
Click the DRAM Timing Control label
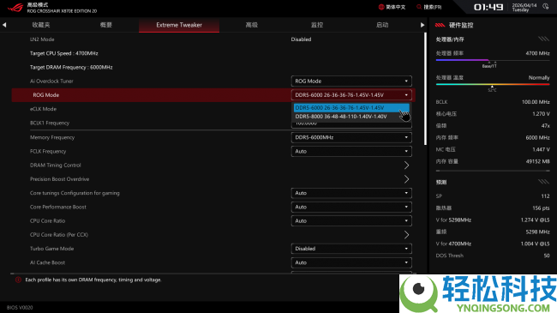click(56, 165)
